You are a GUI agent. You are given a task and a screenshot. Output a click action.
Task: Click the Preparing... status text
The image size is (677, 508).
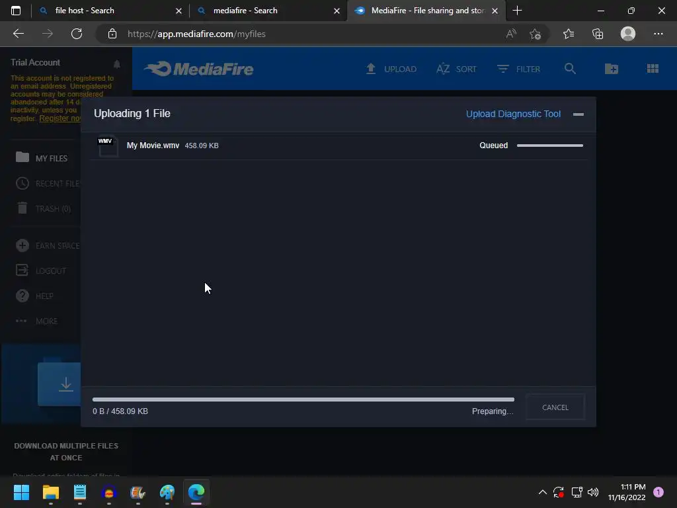(493, 411)
